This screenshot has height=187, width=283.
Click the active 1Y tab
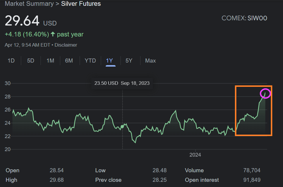click(109, 60)
